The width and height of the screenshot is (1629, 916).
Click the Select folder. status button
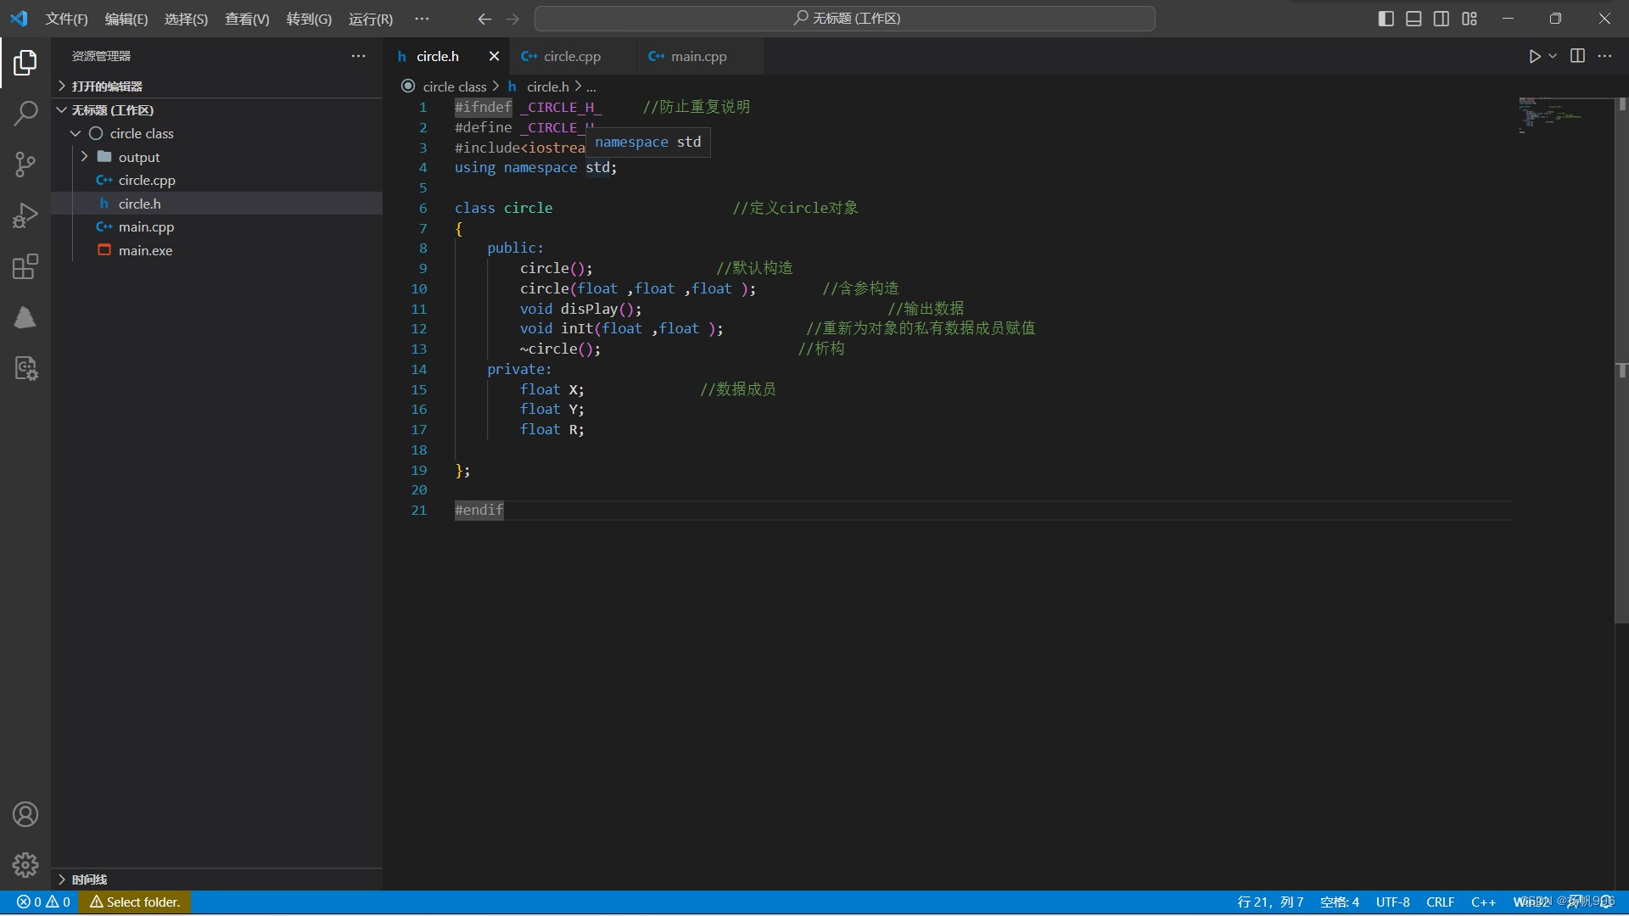click(x=135, y=902)
